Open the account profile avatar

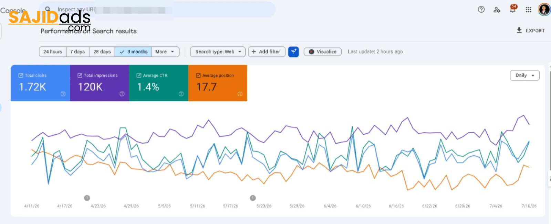[x=544, y=10]
